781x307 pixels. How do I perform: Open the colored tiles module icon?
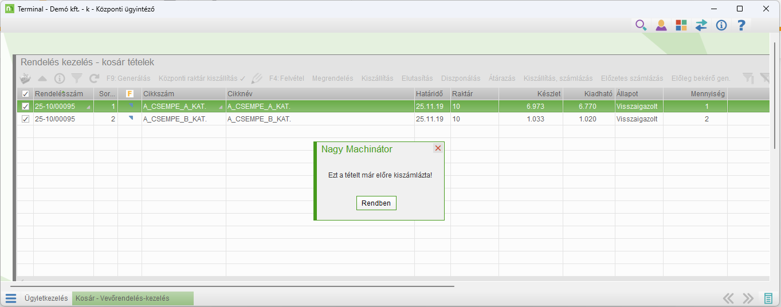681,25
